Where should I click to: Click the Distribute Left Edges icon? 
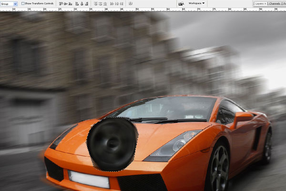pos(112,3)
